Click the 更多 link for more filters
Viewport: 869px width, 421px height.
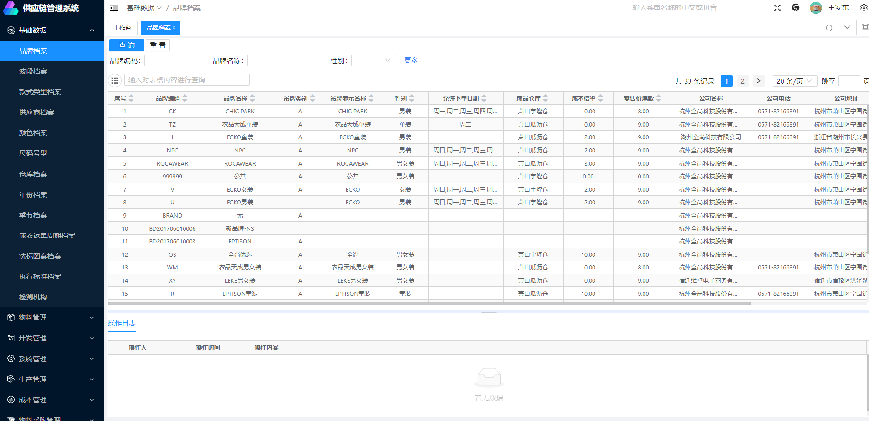[x=411, y=61]
